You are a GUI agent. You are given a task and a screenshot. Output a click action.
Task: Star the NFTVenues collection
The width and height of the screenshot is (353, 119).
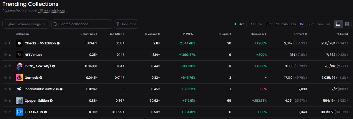6,55
